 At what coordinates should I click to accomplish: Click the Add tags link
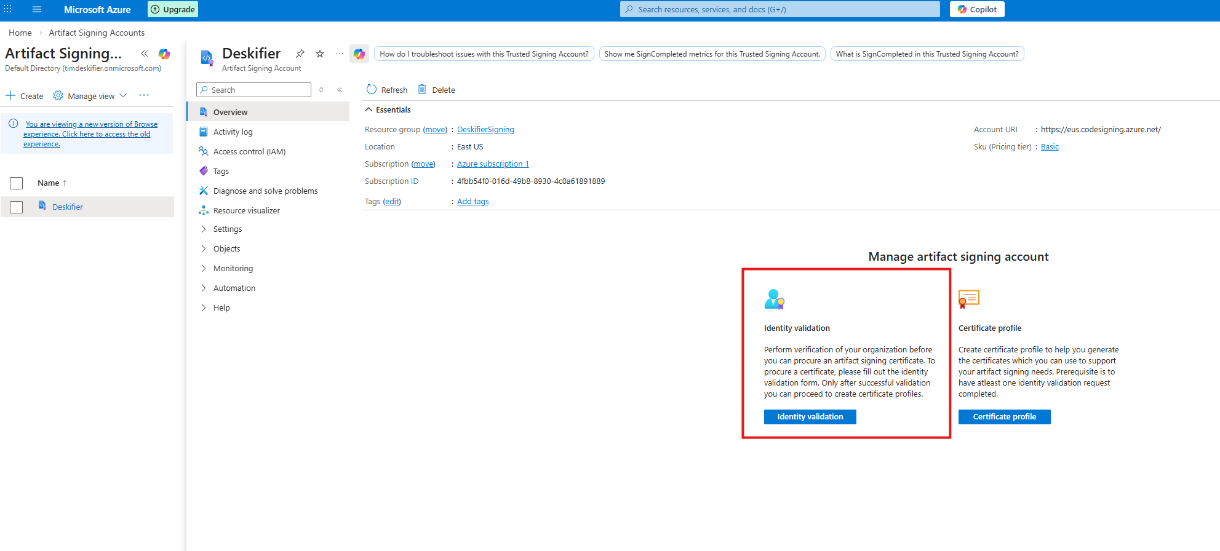[x=473, y=202]
